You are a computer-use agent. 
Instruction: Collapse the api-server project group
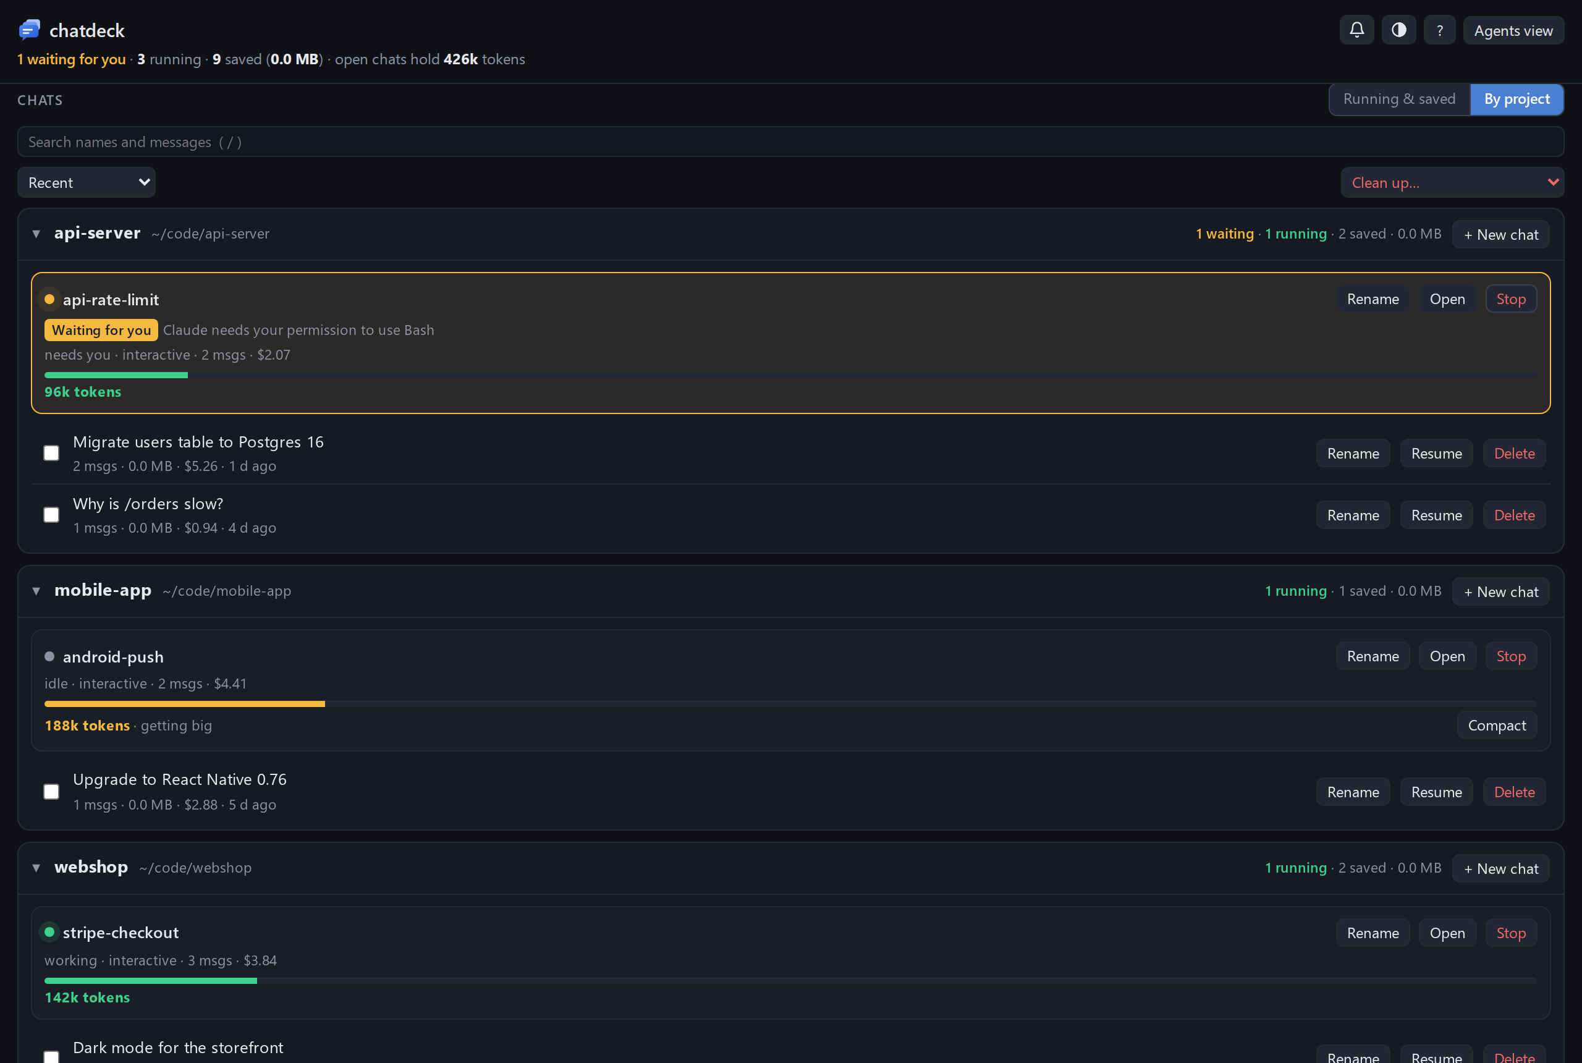coord(36,234)
